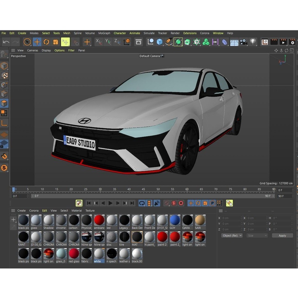
Task: Adjust the 0 F start frame stepper arrows
Action: (28, 196)
